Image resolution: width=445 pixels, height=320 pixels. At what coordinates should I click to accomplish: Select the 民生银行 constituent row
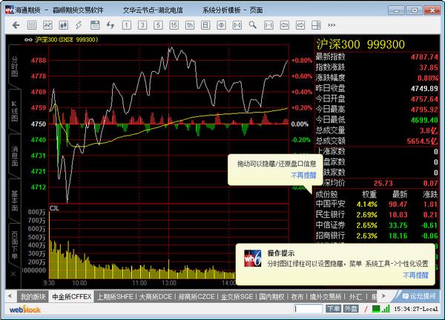[x=377, y=215]
